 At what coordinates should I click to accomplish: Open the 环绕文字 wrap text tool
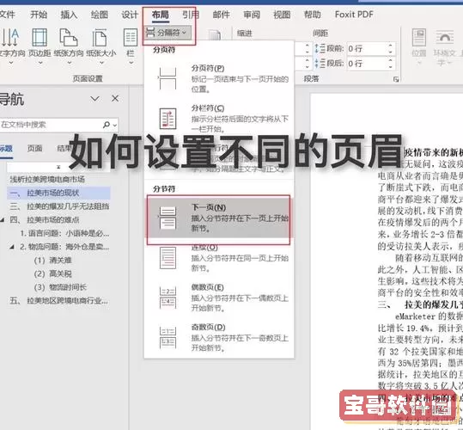pyautogui.click(x=445, y=46)
